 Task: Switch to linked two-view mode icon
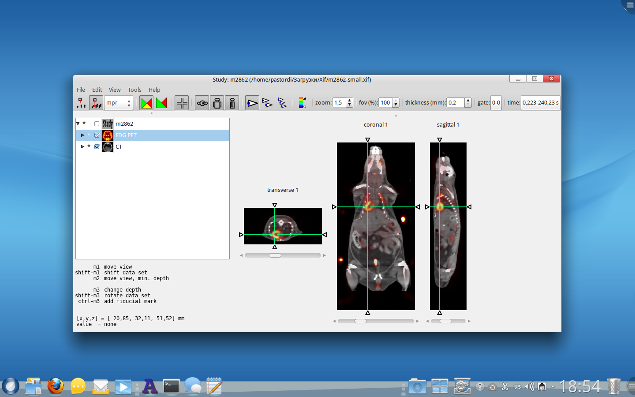[267, 103]
